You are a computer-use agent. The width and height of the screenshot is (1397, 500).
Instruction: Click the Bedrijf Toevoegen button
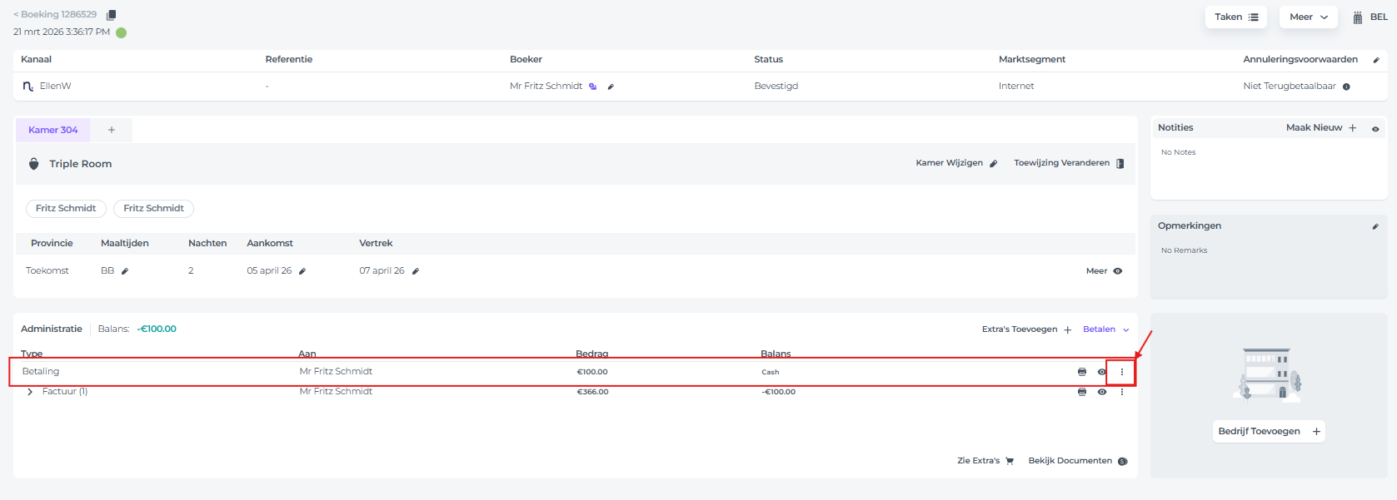[1269, 431]
